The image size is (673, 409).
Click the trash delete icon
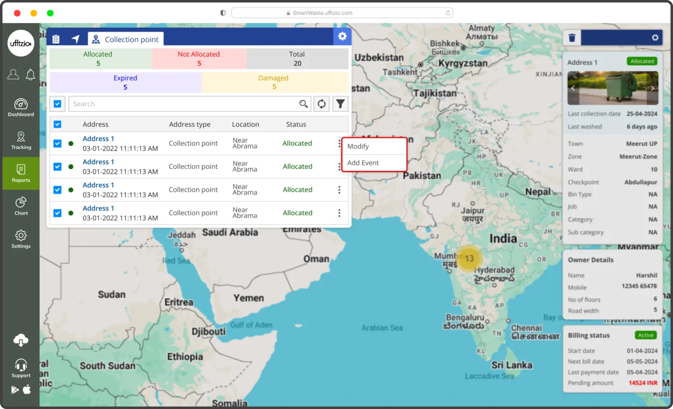(572, 38)
